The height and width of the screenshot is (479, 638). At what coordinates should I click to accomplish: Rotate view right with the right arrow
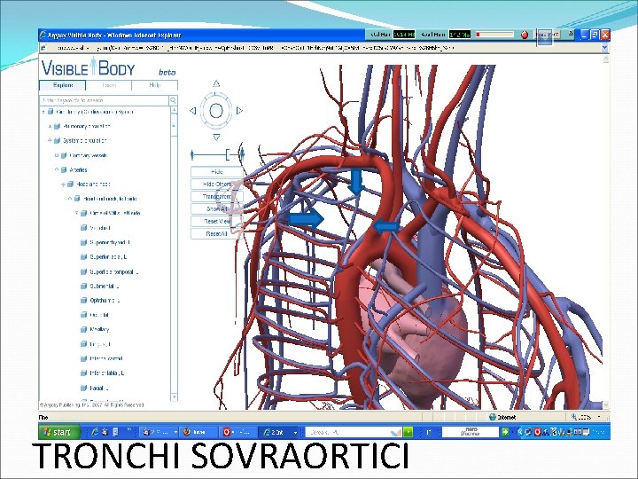[x=239, y=111]
